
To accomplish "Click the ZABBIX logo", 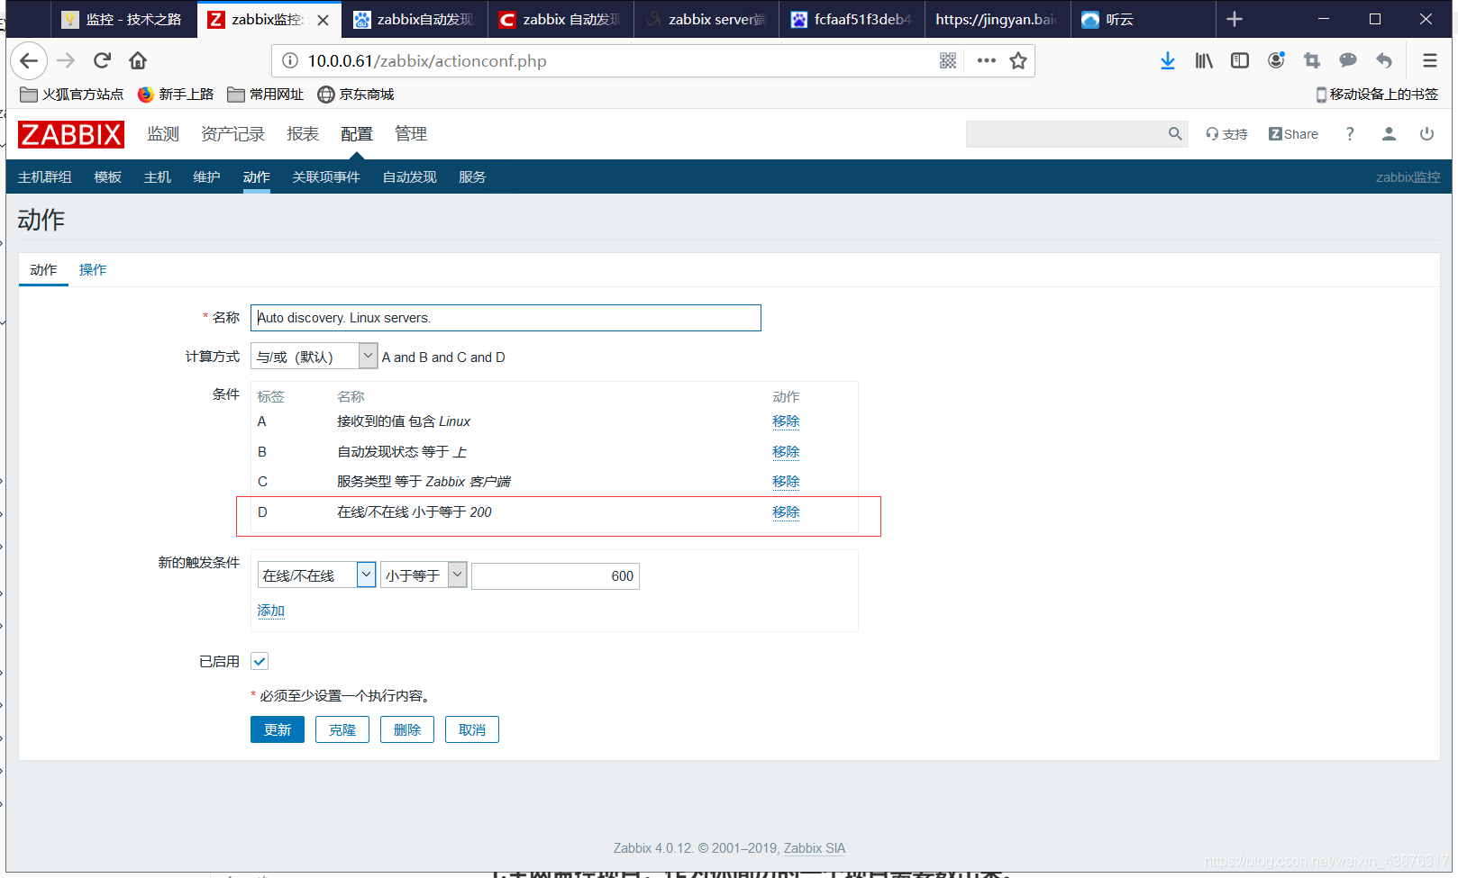I will 71,134.
